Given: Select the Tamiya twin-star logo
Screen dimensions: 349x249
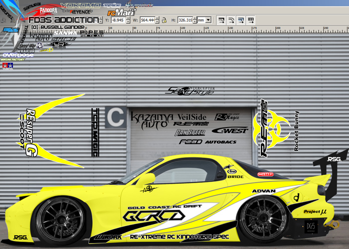Looking at the screenshot, I should coord(8,66).
